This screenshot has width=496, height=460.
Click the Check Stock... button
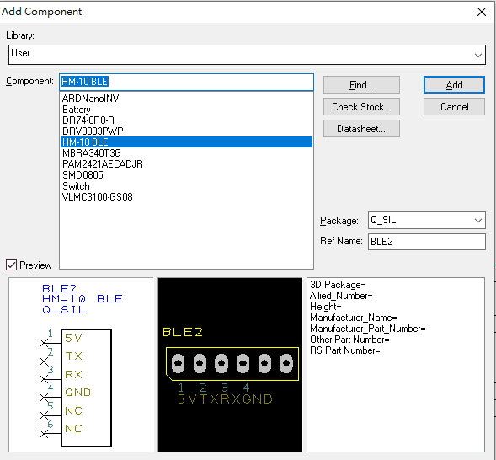(361, 107)
